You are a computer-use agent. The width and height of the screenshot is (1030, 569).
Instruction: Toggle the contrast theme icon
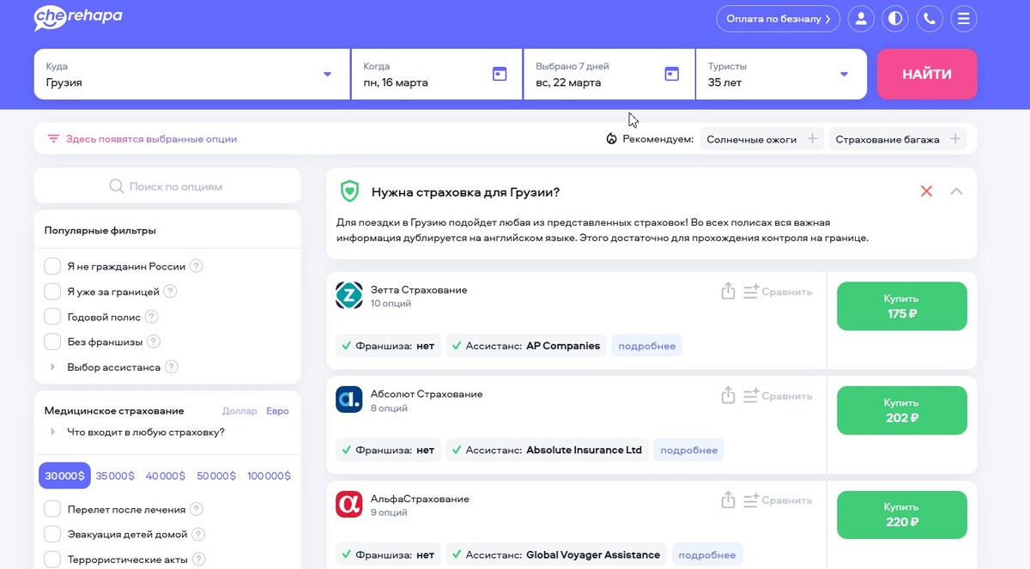(895, 18)
